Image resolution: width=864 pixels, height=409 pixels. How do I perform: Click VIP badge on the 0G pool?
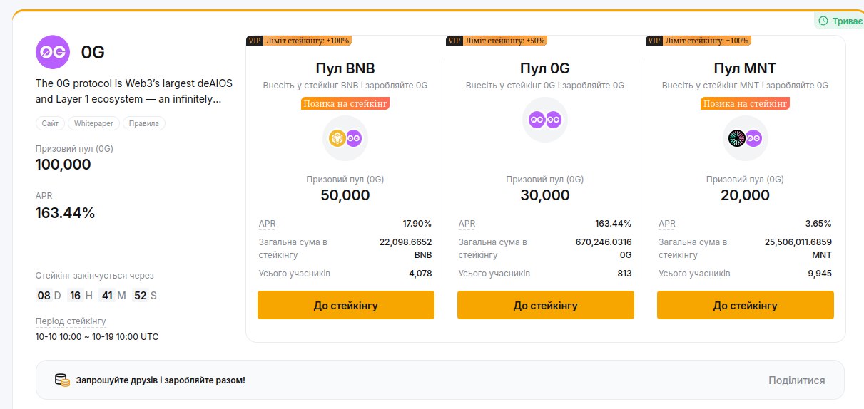[x=454, y=41]
